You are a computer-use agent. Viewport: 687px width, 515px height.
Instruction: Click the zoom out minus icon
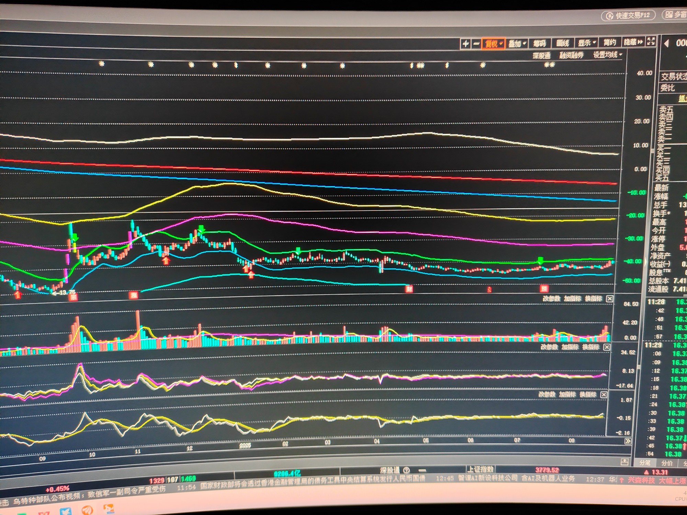476,44
